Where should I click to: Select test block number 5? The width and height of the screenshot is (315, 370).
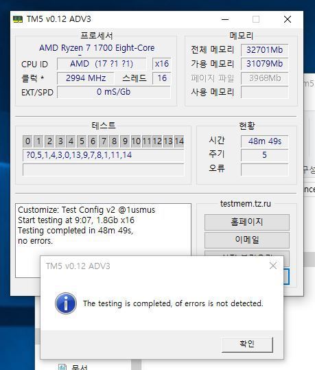tap(82, 141)
